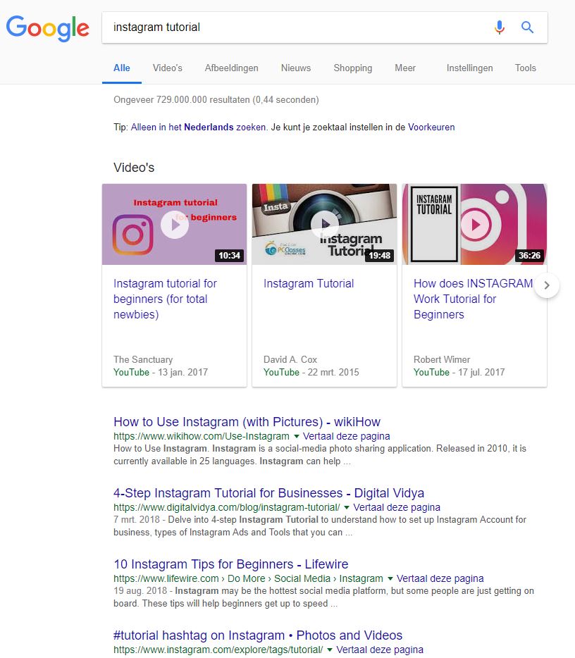Click Vertaal deze pagina for wikiHow
Image resolution: width=575 pixels, height=658 pixels.
click(x=346, y=436)
